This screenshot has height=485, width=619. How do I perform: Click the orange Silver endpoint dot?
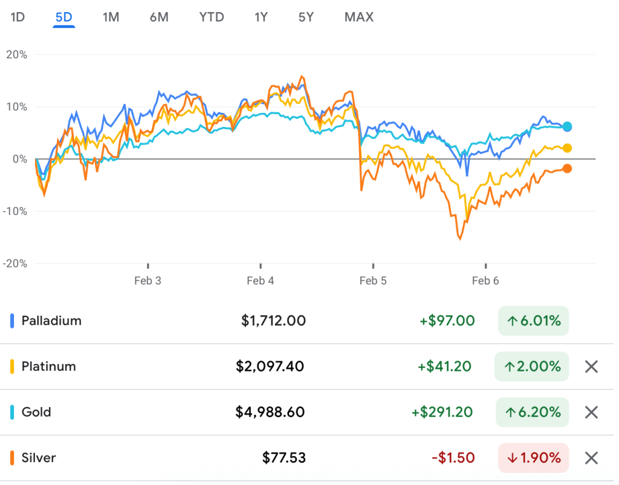pyautogui.click(x=567, y=169)
